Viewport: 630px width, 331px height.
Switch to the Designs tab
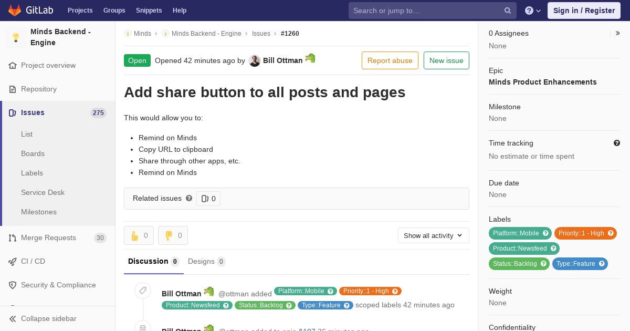point(206,261)
